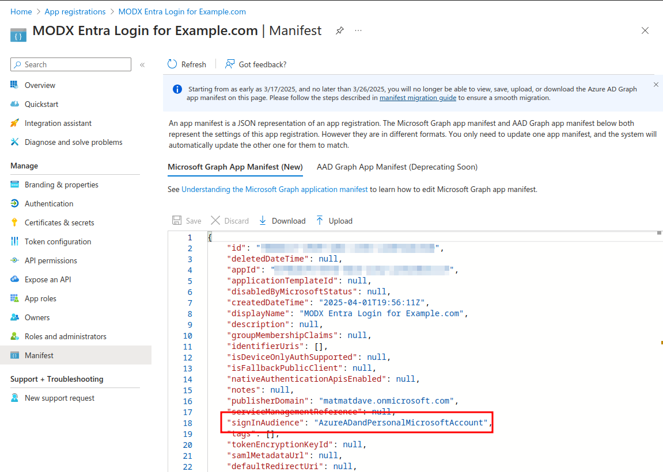The image size is (663, 472).
Task: Close the Manifest blade
Action: [x=645, y=30]
